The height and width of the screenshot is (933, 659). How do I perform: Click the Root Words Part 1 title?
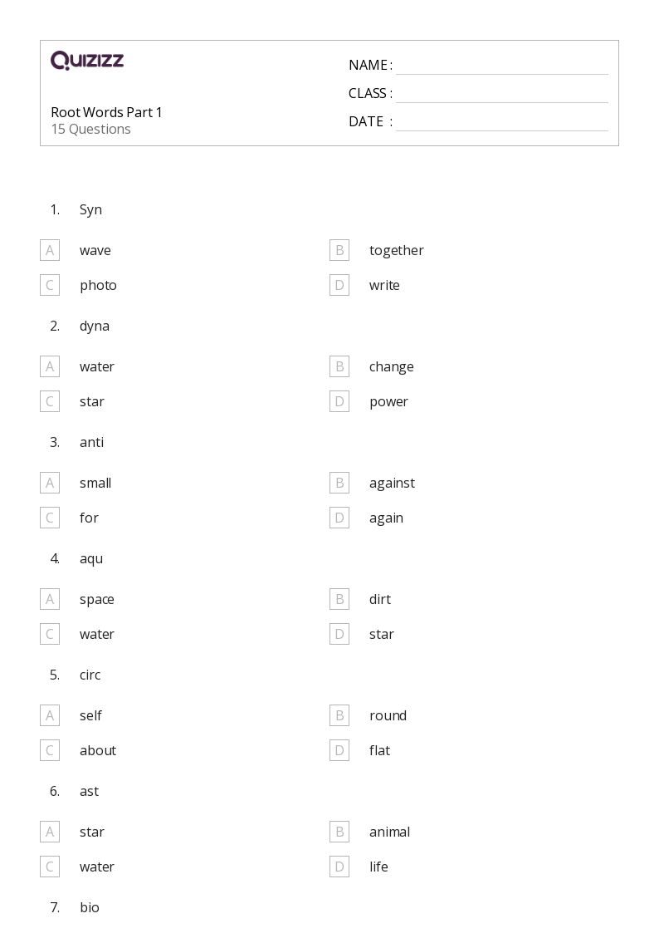coord(106,112)
